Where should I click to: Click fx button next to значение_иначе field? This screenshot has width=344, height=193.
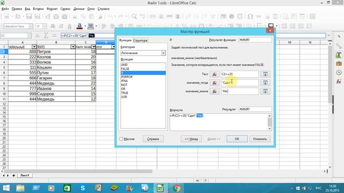click(214, 91)
